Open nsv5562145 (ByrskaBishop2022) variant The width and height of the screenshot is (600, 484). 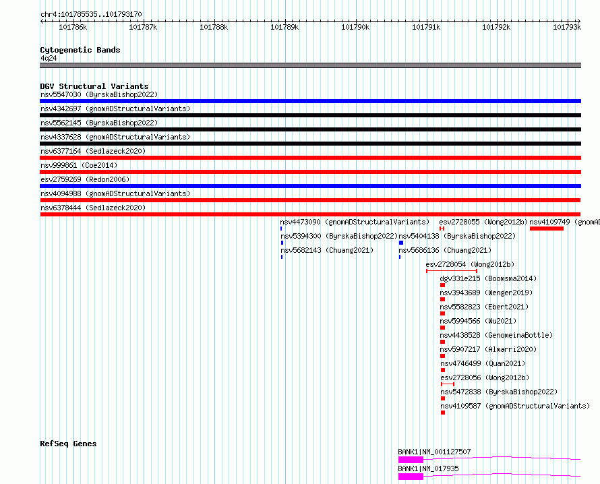(x=99, y=123)
